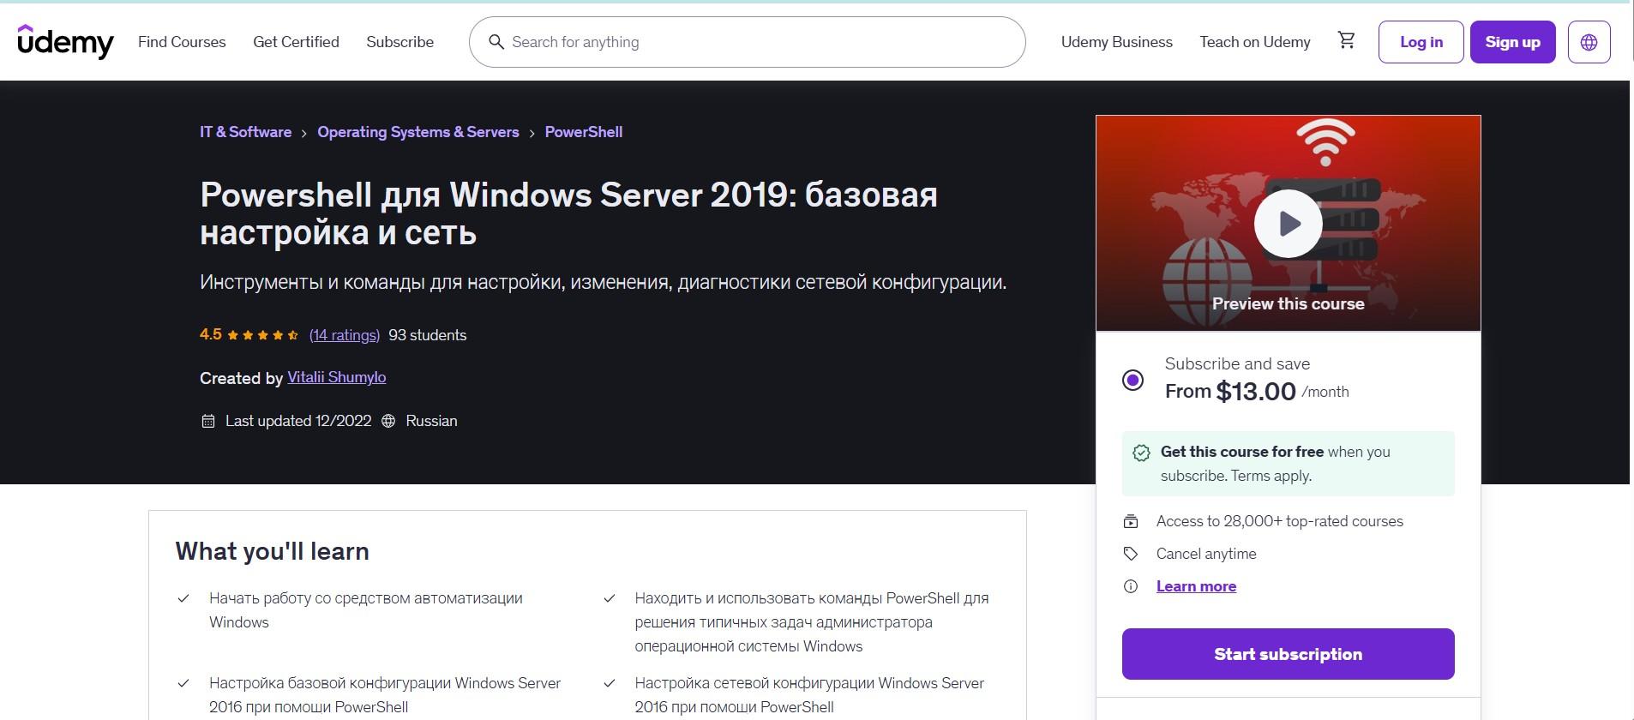Click the Log in button
This screenshot has height=720, width=1634.
[1421, 42]
